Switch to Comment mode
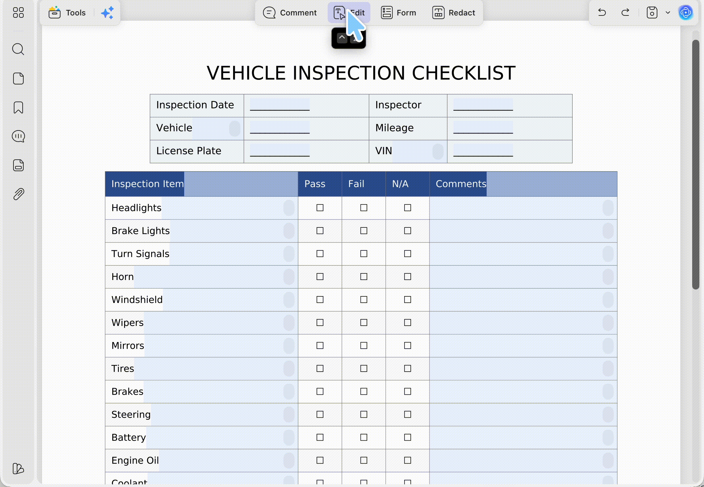 290,13
